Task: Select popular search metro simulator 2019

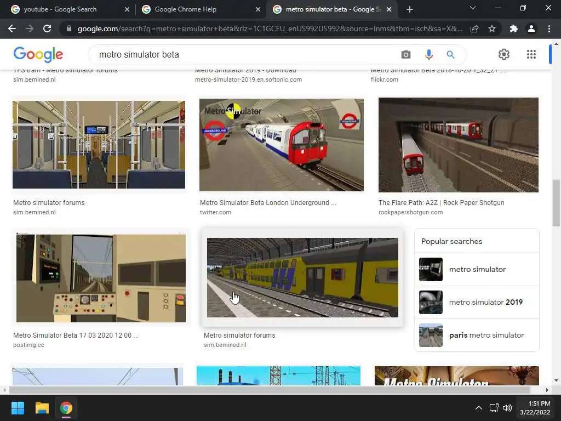Action: pyautogui.click(x=477, y=302)
